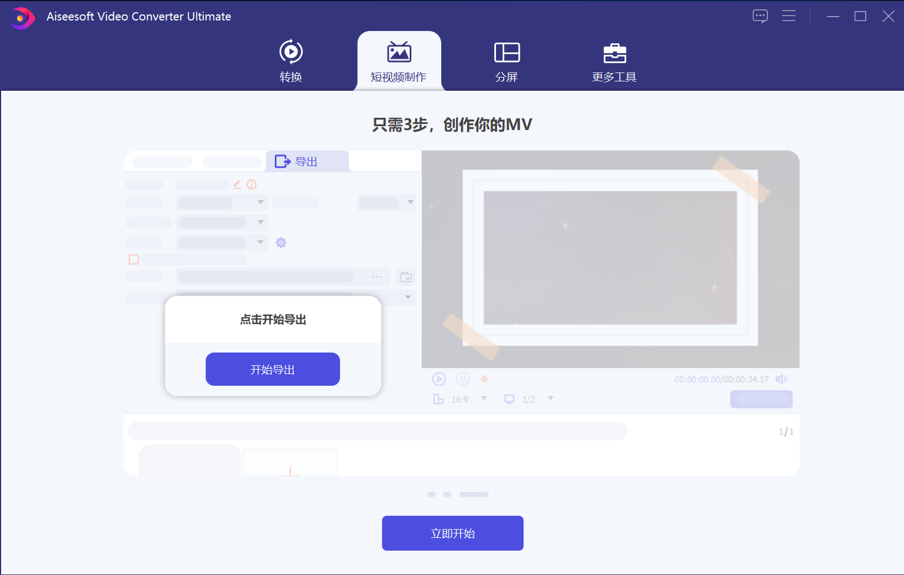Image resolution: width=904 pixels, height=575 pixels.
Task: Open the 更多工具 tab
Action: (x=614, y=61)
